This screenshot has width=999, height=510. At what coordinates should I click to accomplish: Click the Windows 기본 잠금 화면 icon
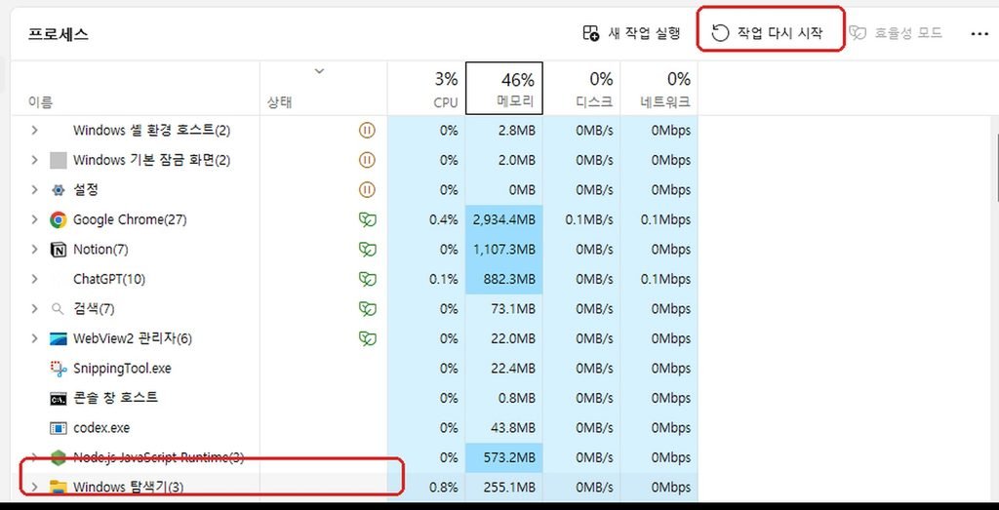[58, 161]
